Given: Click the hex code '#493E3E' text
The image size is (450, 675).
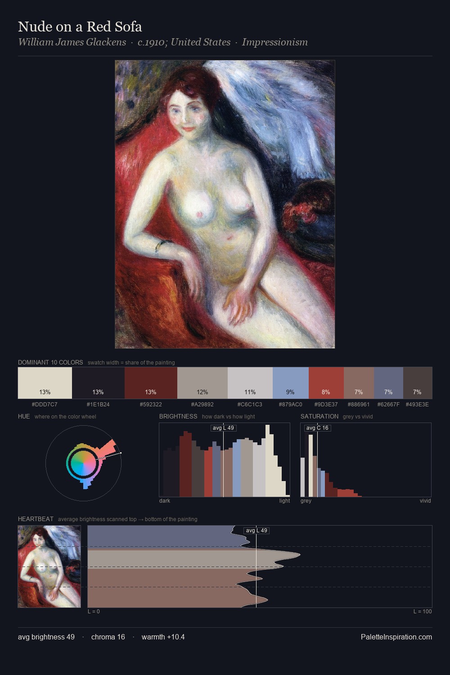Looking at the screenshot, I should point(417,405).
